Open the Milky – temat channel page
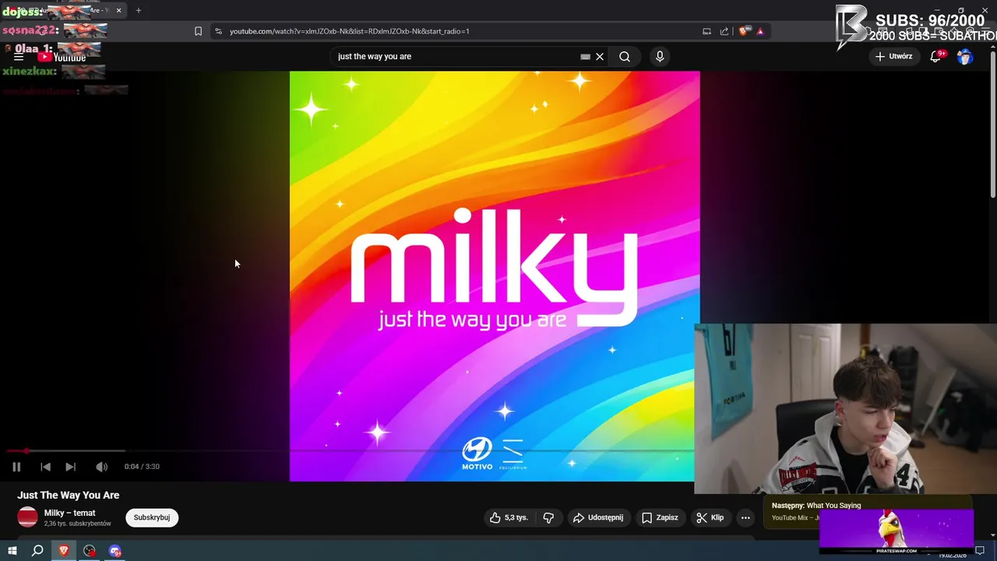Viewport: 997px width, 561px height. (69, 513)
